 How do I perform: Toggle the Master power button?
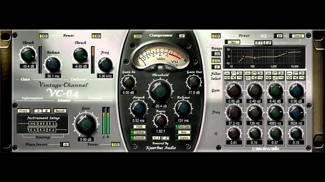pyautogui.click(x=116, y=145)
